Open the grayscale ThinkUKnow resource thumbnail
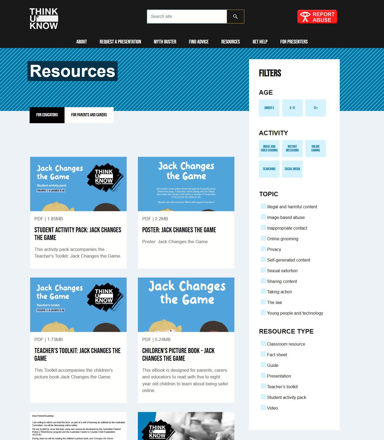 click(x=186, y=426)
